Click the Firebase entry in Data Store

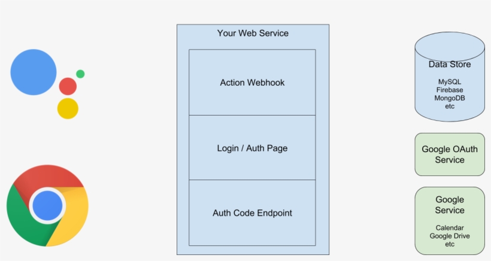pos(450,90)
